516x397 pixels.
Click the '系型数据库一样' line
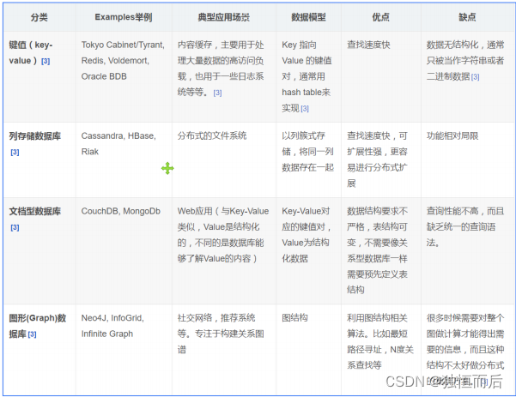point(377,259)
